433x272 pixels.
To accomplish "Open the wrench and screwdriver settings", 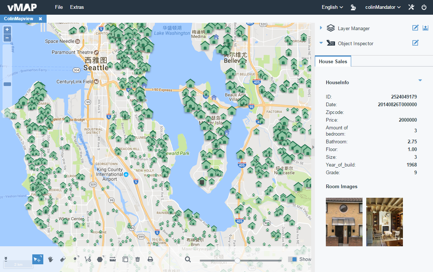I will click(x=411, y=7).
